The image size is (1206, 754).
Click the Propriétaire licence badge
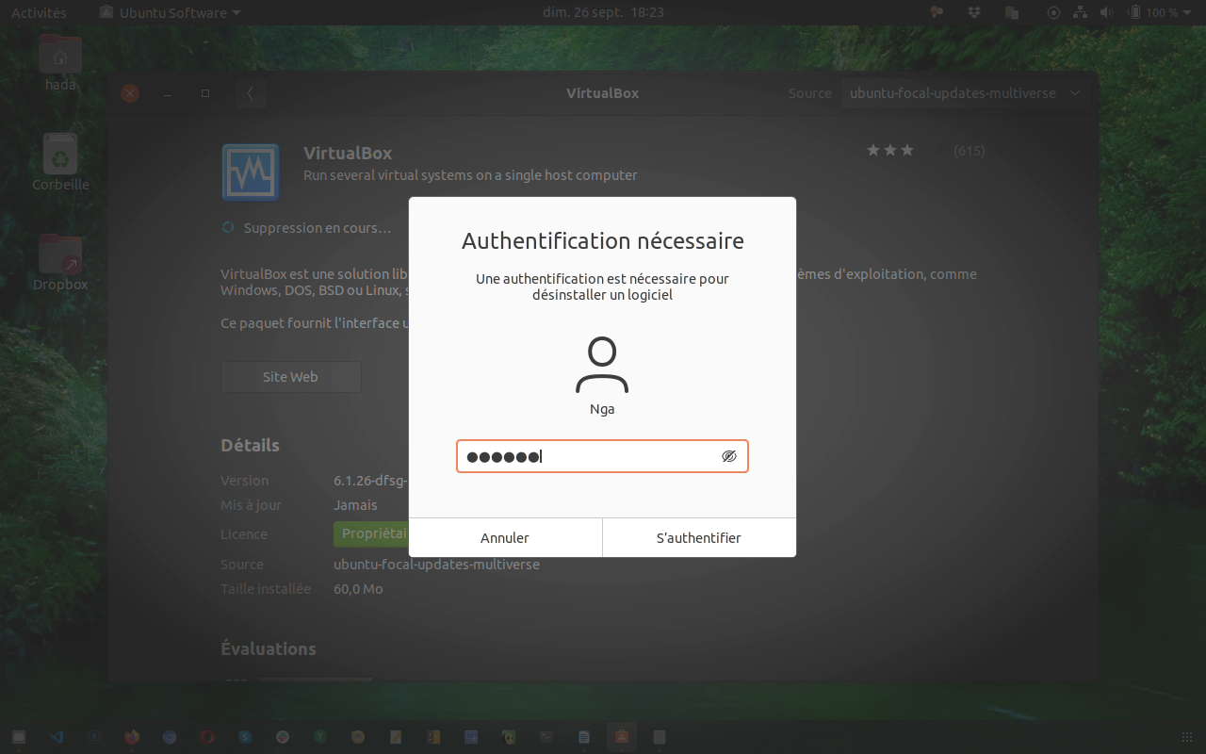[371, 533]
